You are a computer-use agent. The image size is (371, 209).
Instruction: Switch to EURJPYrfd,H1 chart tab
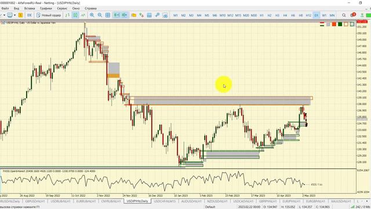(291, 201)
